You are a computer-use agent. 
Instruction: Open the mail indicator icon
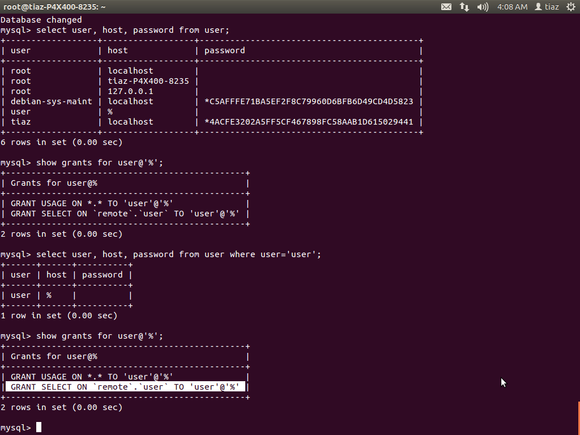pyautogui.click(x=446, y=7)
